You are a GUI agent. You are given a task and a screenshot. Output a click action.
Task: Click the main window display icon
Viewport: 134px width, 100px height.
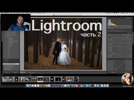click(x=2, y=75)
